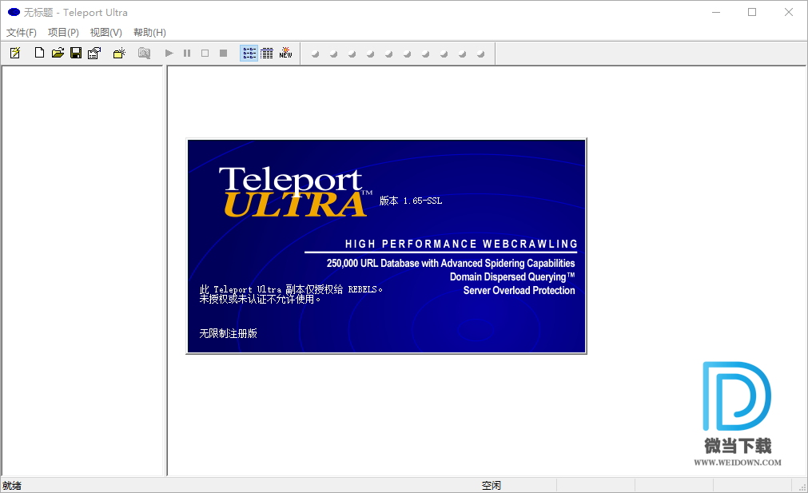Stop the project with hollow square
808x493 pixels.
205,53
